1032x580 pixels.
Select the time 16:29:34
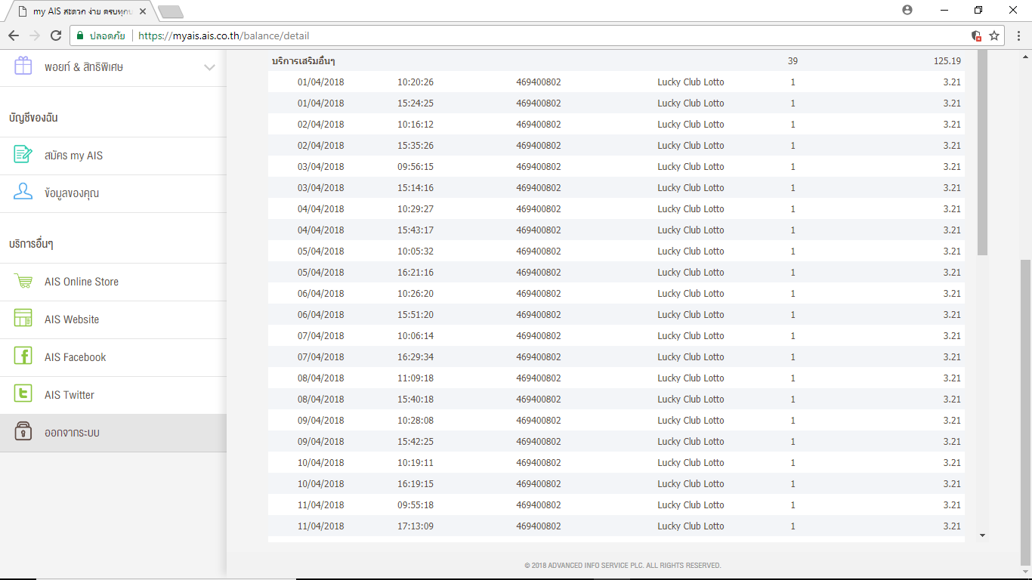click(416, 357)
